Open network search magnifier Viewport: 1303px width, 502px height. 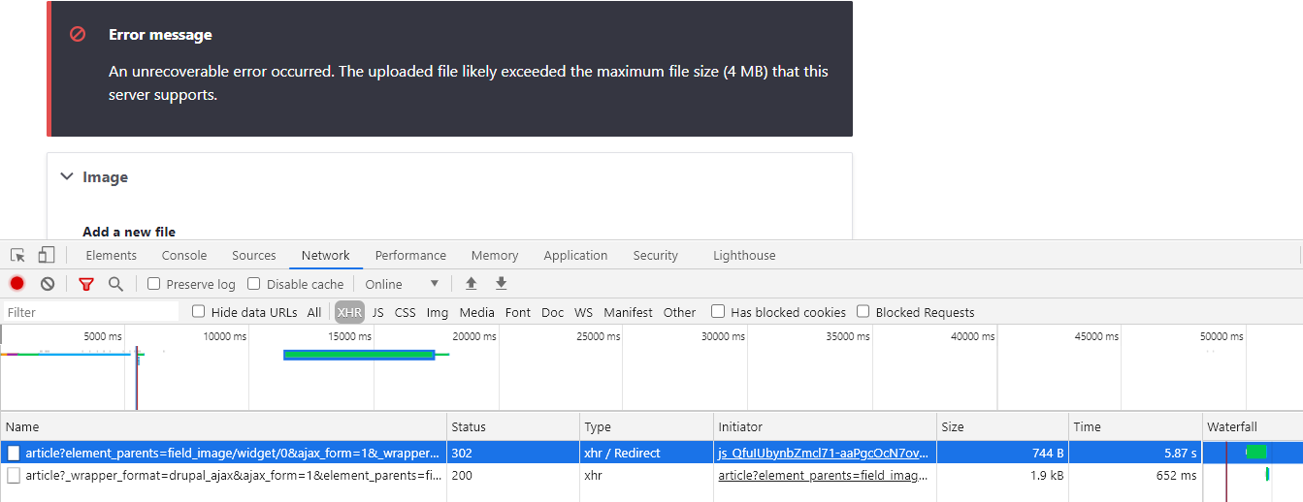tap(115, 284)
